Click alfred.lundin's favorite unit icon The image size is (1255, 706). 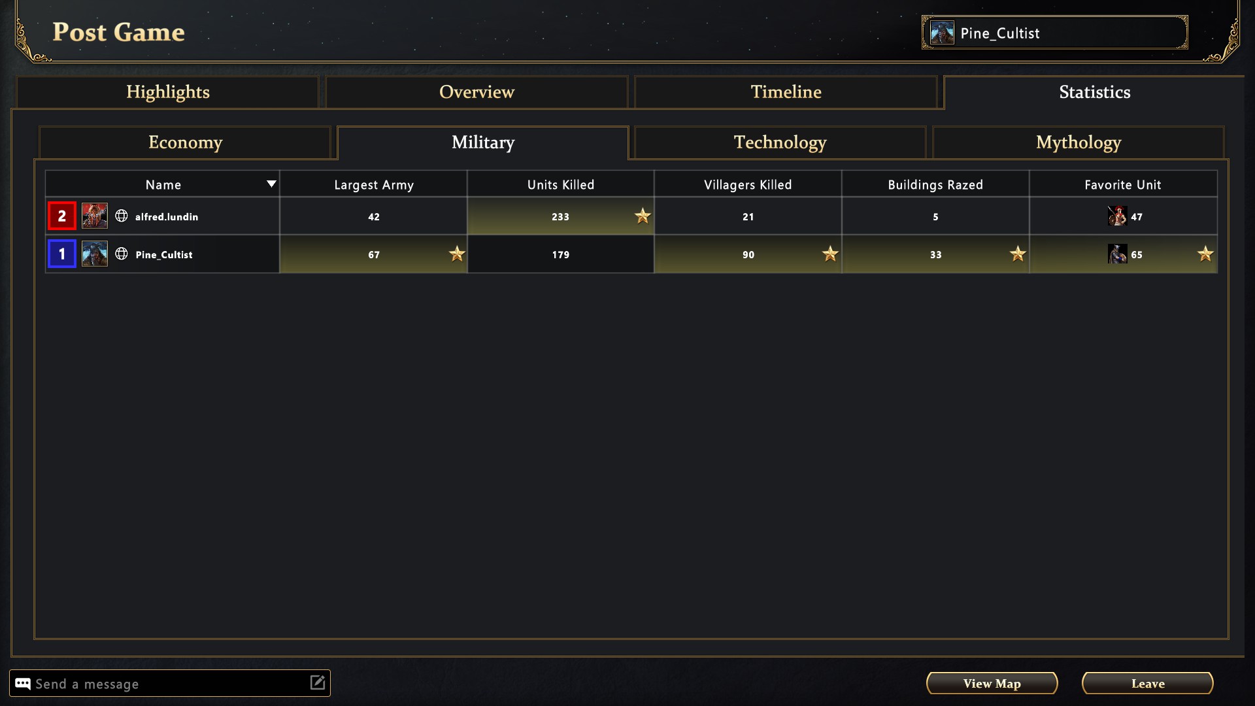tap(1117, 216)
